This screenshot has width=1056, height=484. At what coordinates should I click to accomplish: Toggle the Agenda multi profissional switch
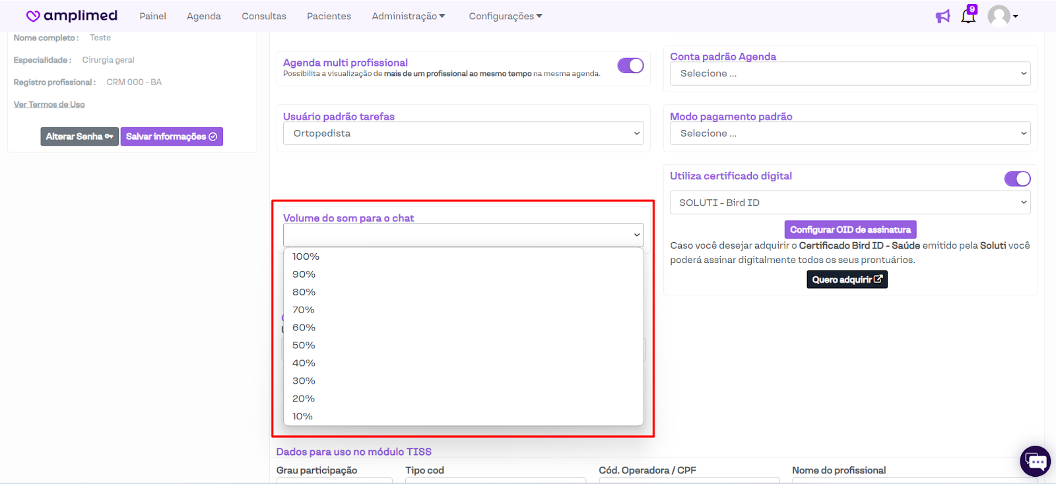(630, 65)
